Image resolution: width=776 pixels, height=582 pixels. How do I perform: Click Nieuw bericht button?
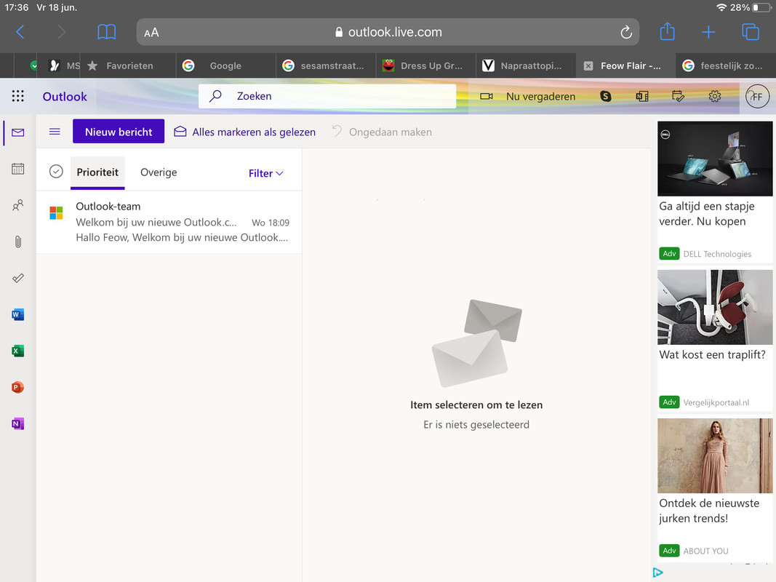(x=119, y=132)
